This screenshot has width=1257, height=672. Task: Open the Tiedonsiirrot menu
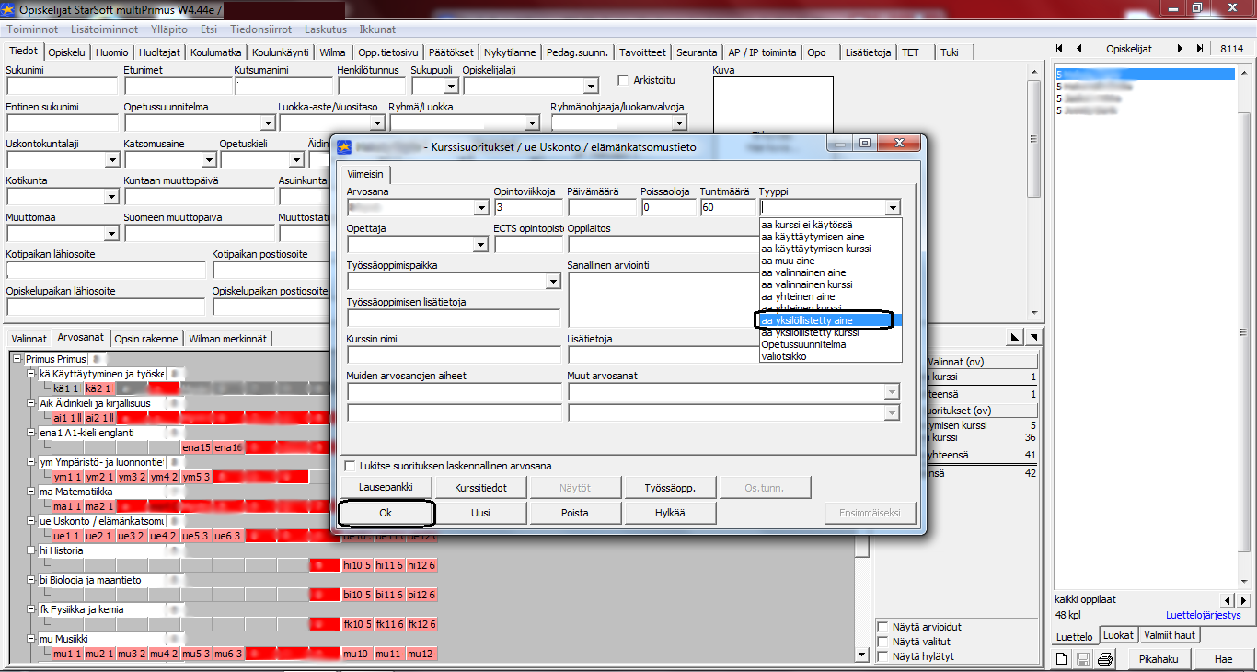point(261,29)
